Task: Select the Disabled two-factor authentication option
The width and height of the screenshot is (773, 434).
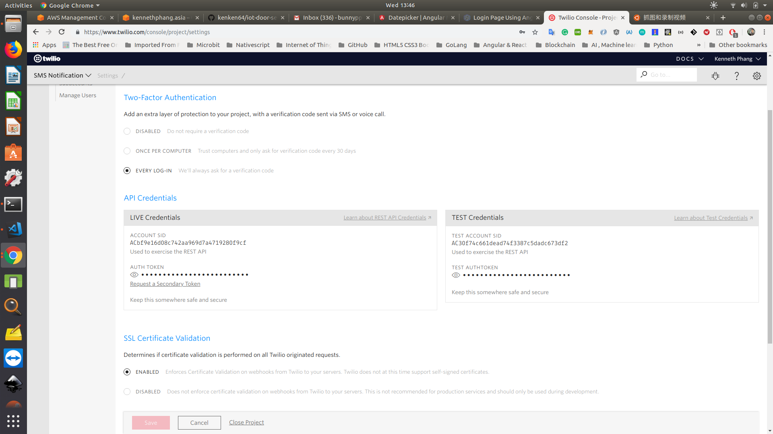Action: point(127,131)
